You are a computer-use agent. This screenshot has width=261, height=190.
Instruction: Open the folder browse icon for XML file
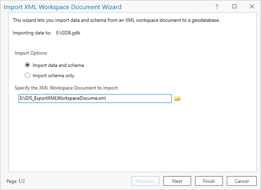(x=177, y=98)
